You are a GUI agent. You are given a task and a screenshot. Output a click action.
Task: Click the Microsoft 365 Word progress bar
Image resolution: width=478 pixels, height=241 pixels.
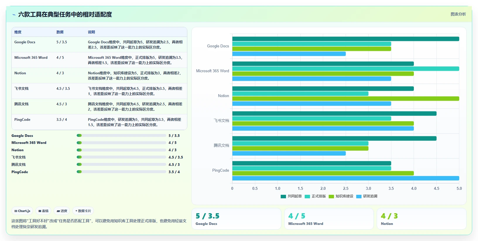tap(121, 143)
